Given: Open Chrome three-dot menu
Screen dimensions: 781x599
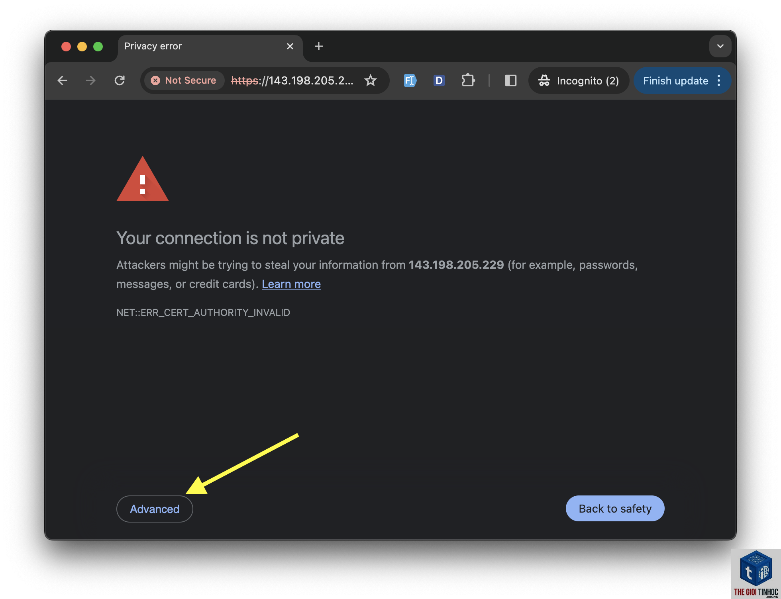Looking at the screenshot, I should coord(719,80).
